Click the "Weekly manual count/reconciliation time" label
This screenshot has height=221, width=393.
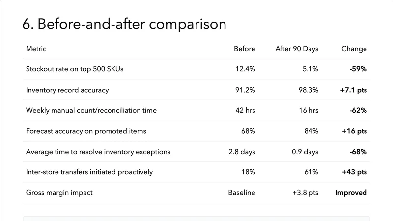click(91, 111)
